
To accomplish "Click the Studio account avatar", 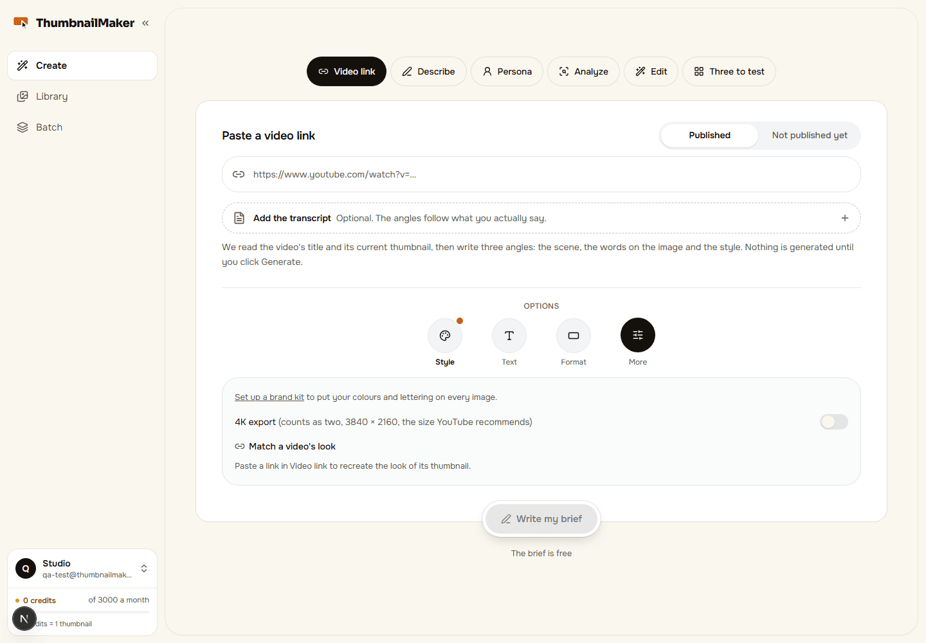I will [x=26, y=568].
